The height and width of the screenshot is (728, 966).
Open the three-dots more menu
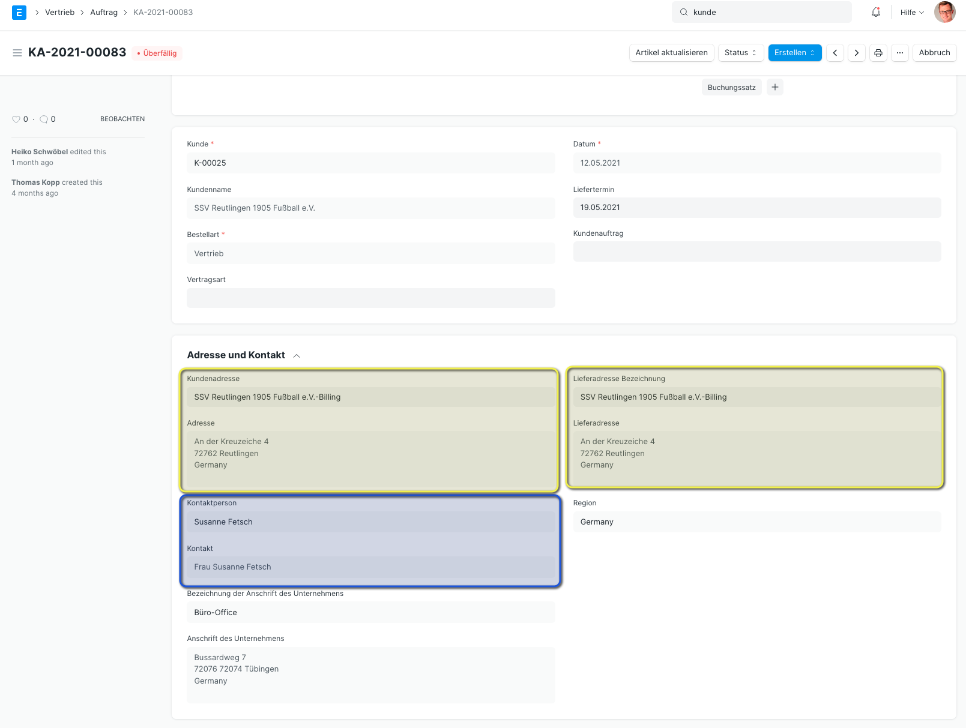point(900,53)
